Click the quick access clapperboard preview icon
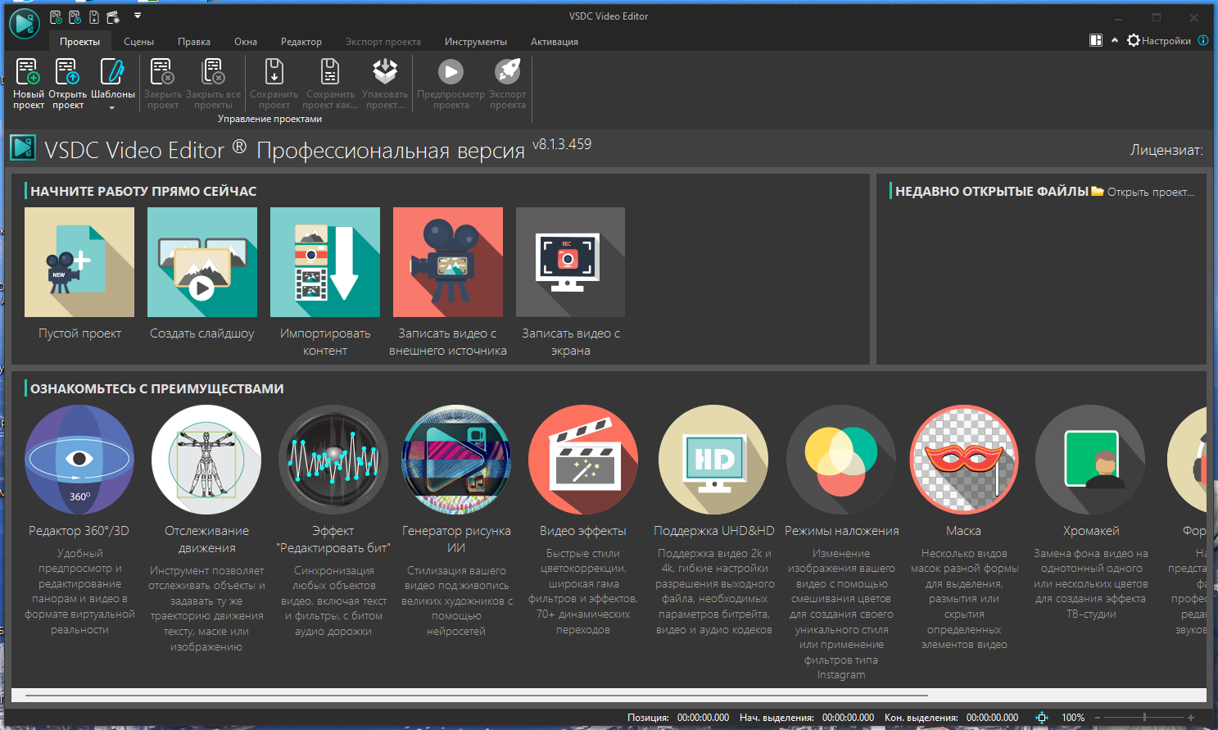Screen dimensions: 1218x730 point(113,17)
